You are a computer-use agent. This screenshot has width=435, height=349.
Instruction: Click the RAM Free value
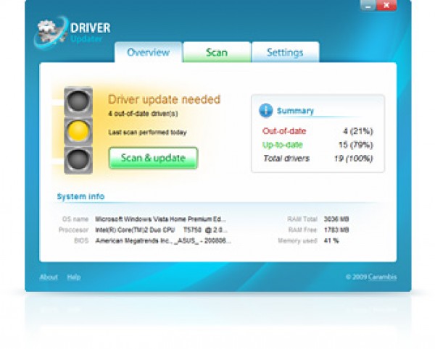336,230
